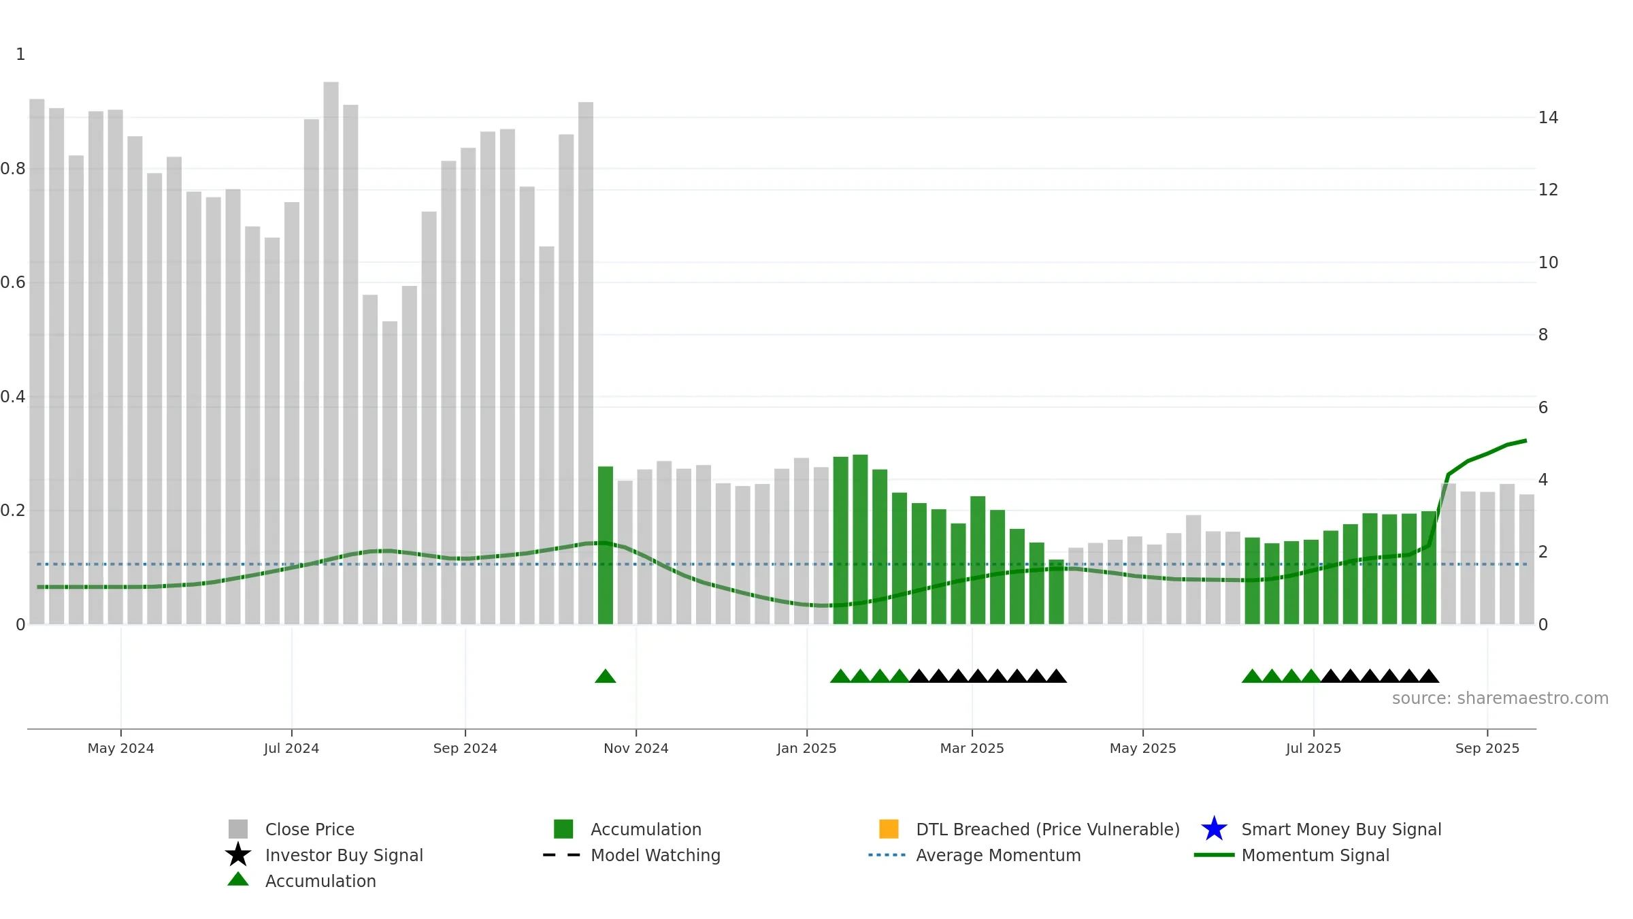
Task: Click the lone accumulation triangle near Nov 2024
Action: point(606,676)
